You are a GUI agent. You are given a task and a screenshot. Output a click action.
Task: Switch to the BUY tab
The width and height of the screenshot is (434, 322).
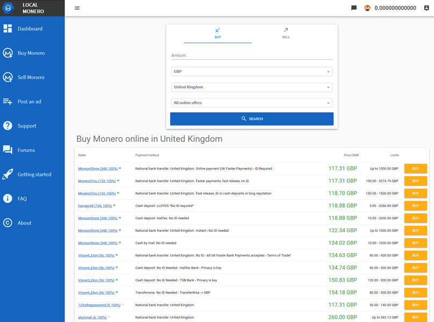pos(218,33)
